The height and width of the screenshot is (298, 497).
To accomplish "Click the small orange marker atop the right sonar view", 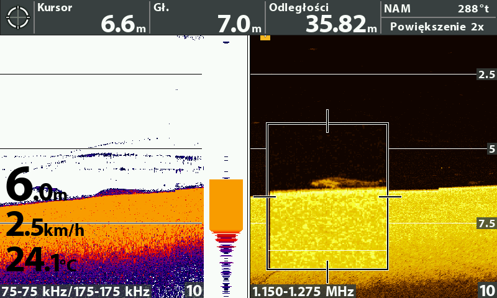I will pyautogui.click(x=265, y=37).
